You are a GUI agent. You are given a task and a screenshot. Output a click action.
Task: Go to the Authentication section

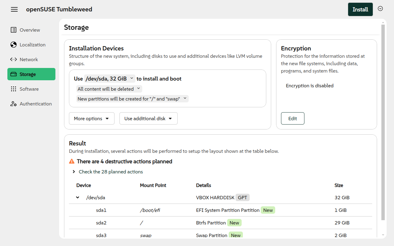[x=31, y=104]
